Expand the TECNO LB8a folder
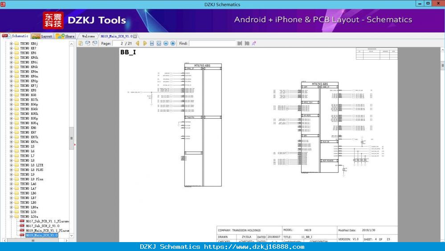This screenshot has height=251, width=445. tap(11, 207)
